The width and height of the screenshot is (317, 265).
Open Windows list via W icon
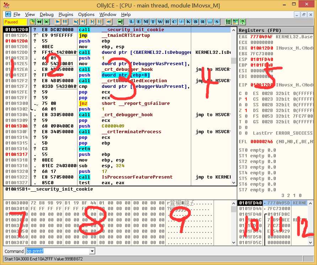(160, 22)
